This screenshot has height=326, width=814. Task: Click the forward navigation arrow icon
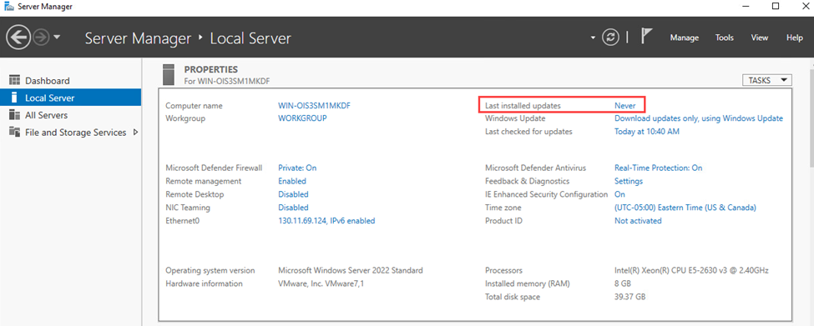click(42, 38)
